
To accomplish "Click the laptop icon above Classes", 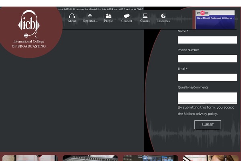I will tap(145, 16).
